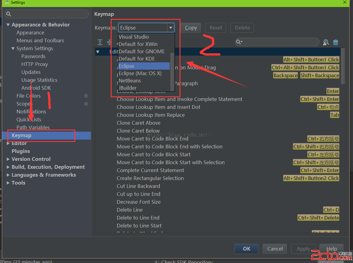The image size is (353, 263).
Task: Focus the keymap action search field
Action: coord(277,42)
